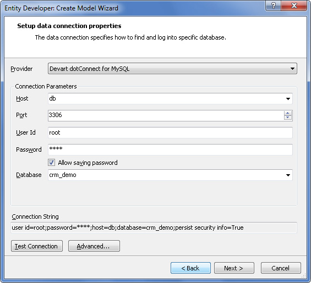311x283 pixels.
Task: Click the Test Connection button
Action: pos(37,246)
